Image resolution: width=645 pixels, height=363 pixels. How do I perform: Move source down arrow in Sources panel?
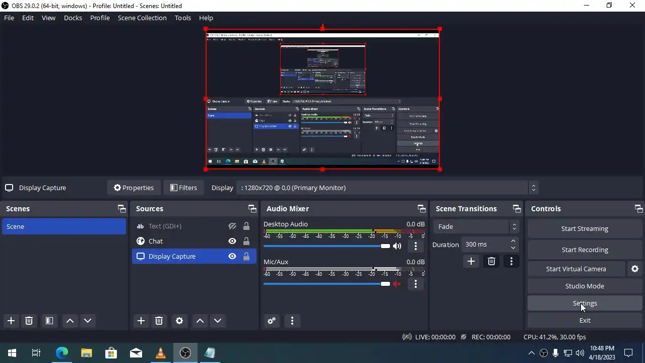pos(218,321)
